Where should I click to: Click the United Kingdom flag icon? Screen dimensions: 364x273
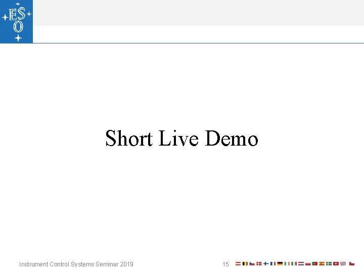(x=343, y=263)
